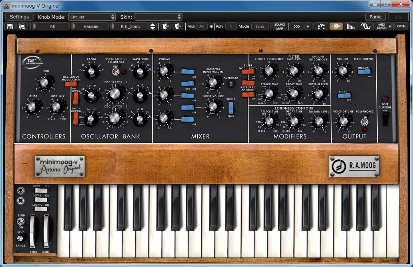Toggle the Osc. 3 Control switch
Viewport: 413px width, 267px height.
76,118
